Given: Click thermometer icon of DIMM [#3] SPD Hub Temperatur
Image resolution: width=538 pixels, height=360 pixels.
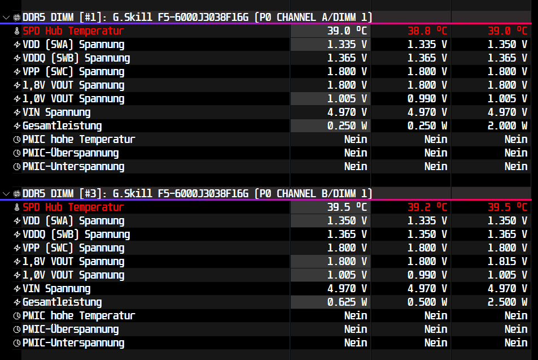Looking at the screenshot, I should [x=17, y=207].
